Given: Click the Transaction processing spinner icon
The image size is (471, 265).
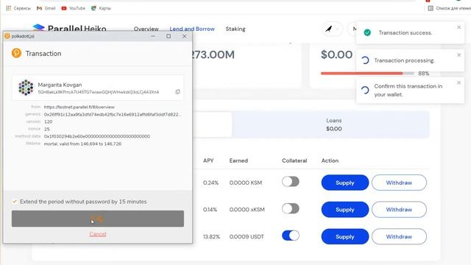Looking at the screenshot, I should pyautogui.click(x=365, y=60).
